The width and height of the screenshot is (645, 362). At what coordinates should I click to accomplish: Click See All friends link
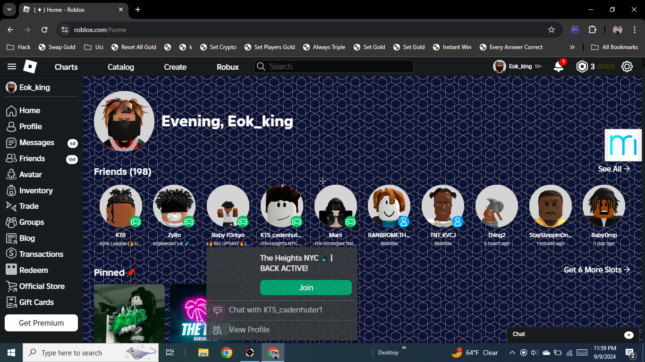coord(614,169)
